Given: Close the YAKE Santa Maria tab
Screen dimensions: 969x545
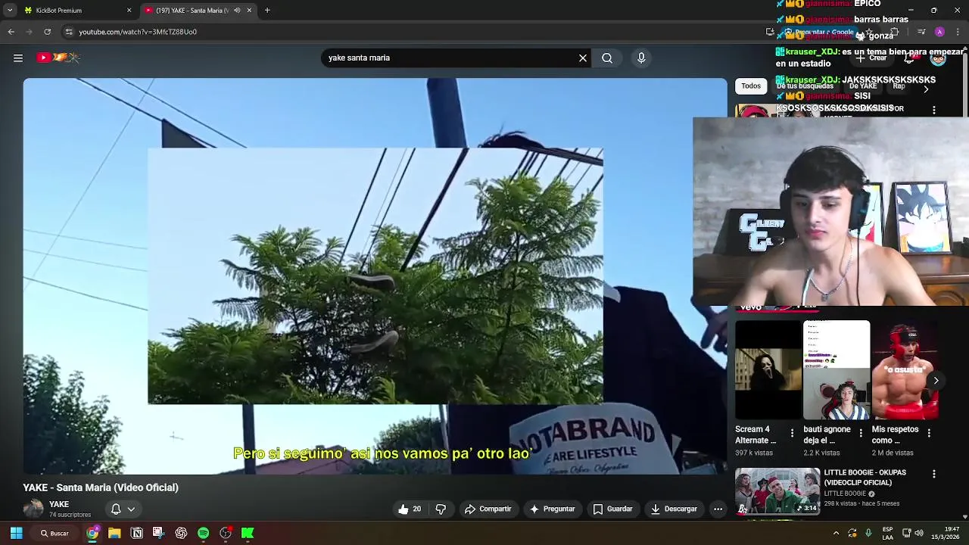Looking at the screenshot, I should pos(249,11).
